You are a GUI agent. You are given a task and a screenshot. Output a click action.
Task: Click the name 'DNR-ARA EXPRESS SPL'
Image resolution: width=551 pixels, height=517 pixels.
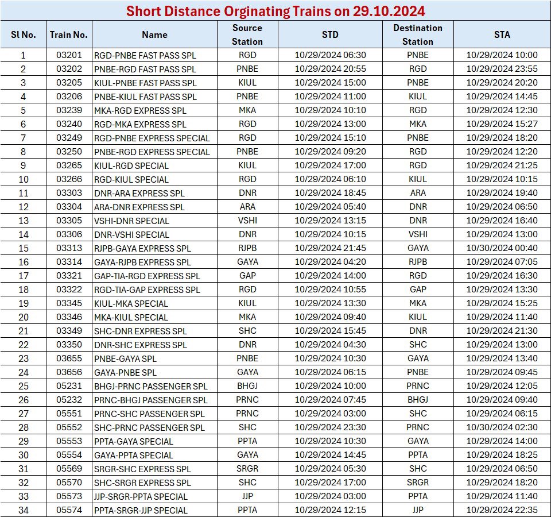(x=139, y=194)
